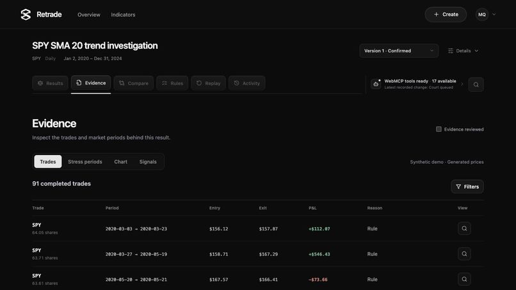Click the Synthetic demo · Generated prices note
Screen dimensions: 516x290
(447, 162)
